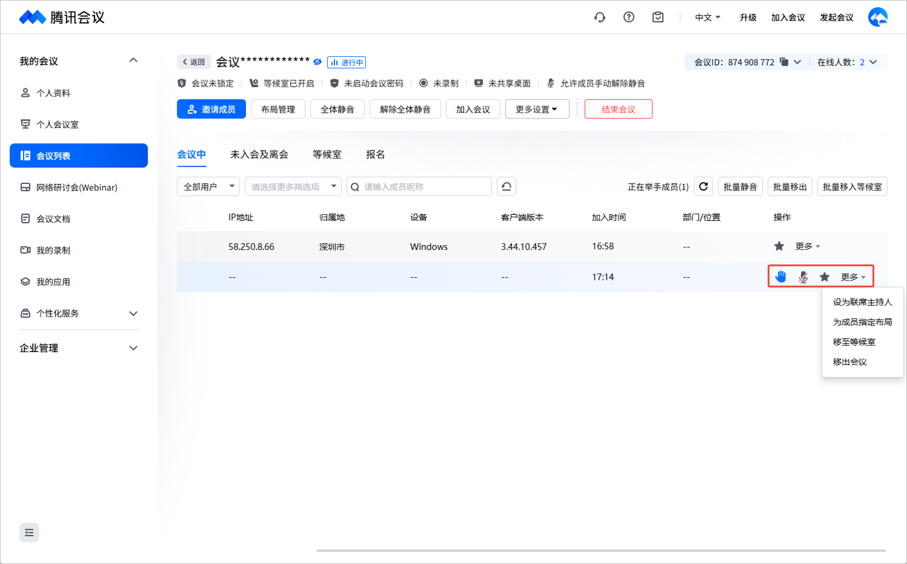The height and width of the screenshot is (564, 907).
Task: Click the muted microphone icon in 17:14 row
Action: 803,277
